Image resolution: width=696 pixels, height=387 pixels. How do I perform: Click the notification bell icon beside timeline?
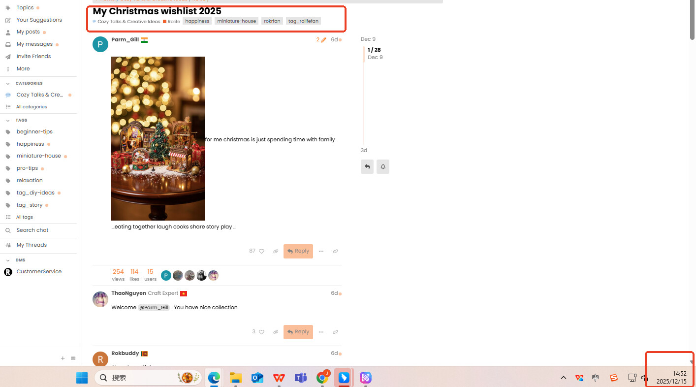click(x=383, y=167)
